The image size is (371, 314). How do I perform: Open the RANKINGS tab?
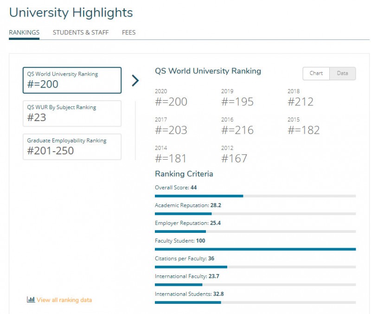tap(24, 32)
